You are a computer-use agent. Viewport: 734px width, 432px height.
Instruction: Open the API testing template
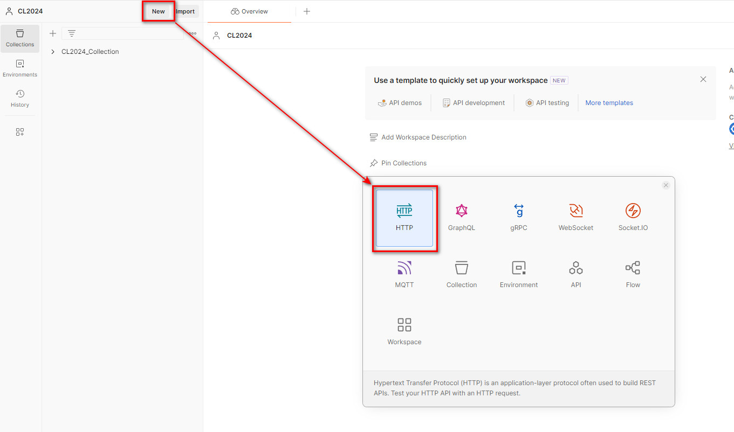[x=547, y=103]
